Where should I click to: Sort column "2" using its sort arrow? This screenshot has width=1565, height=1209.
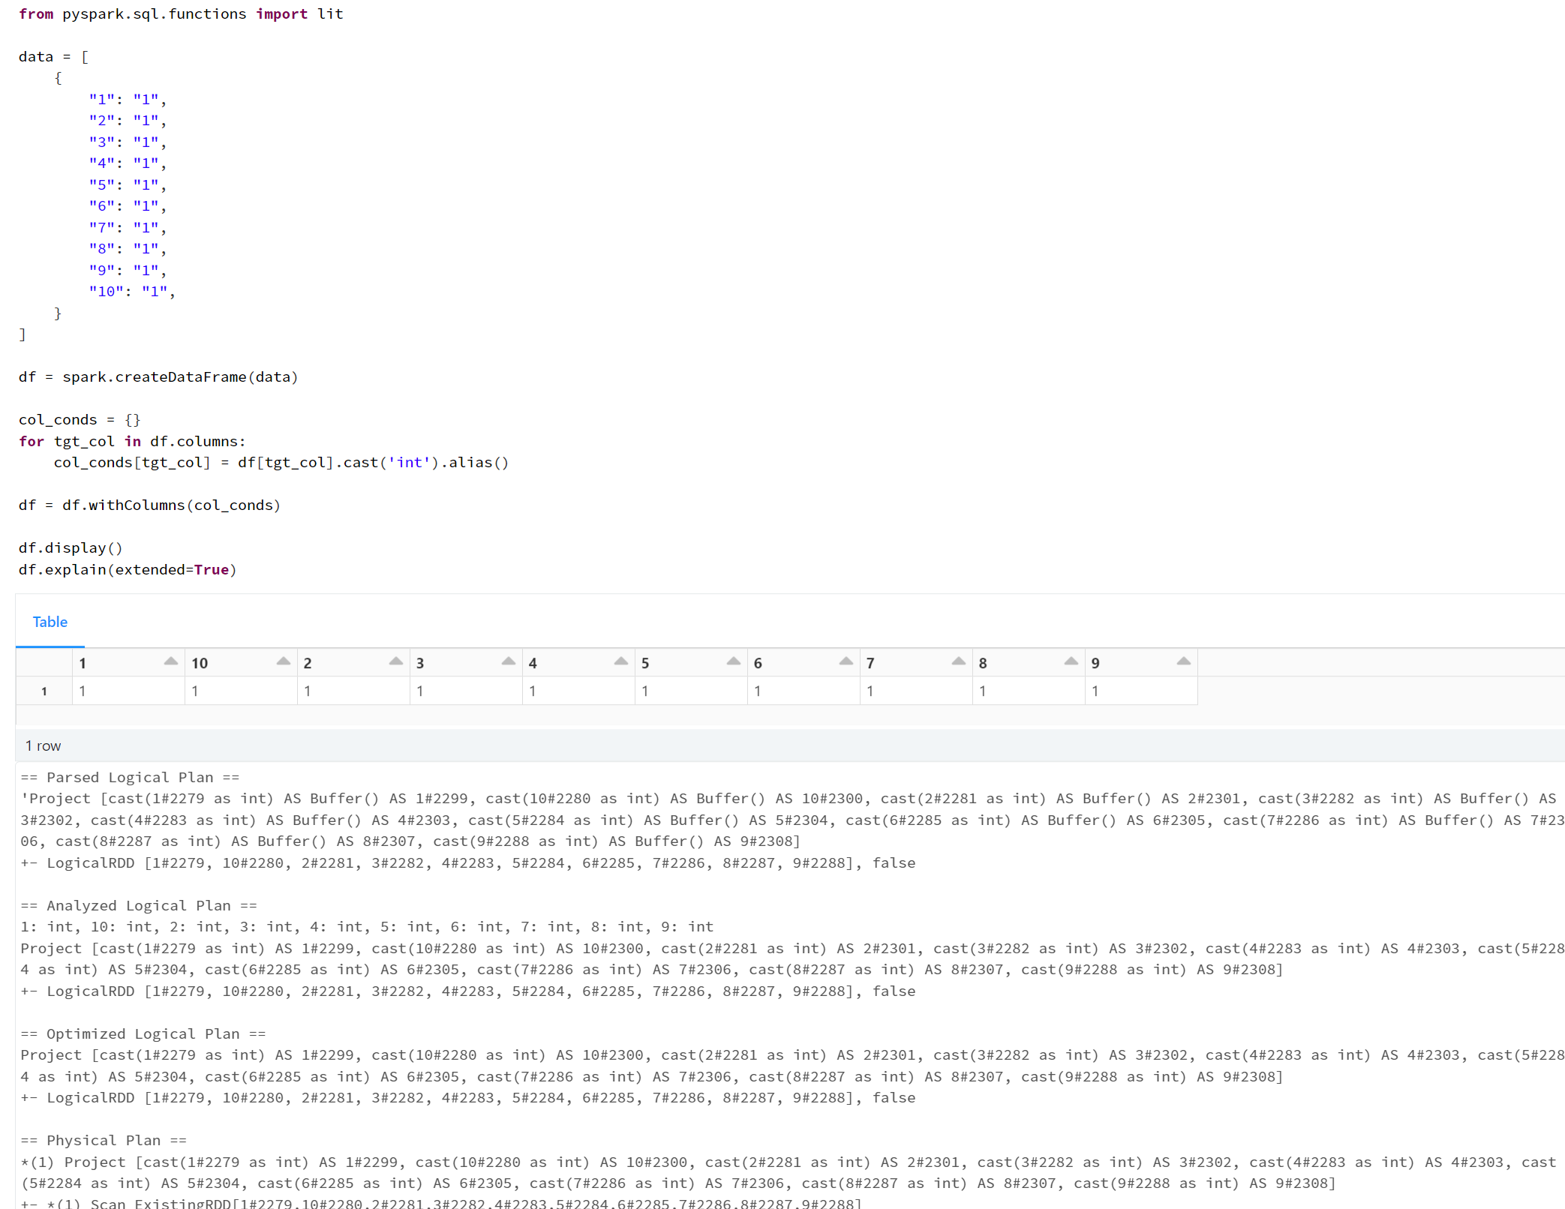tap(396, 661)
